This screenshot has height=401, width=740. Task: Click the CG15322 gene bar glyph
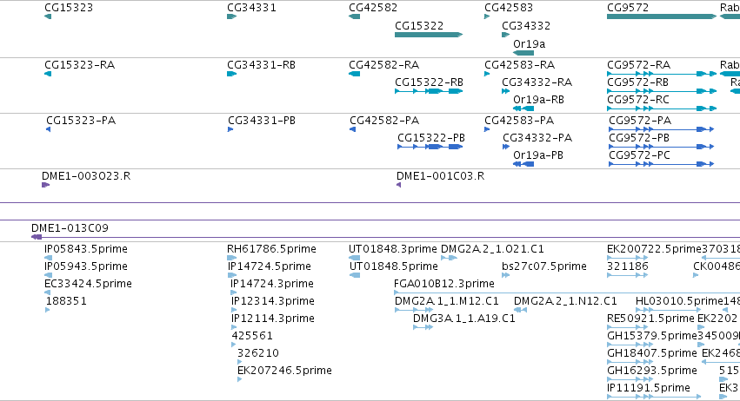click(429, 35)
